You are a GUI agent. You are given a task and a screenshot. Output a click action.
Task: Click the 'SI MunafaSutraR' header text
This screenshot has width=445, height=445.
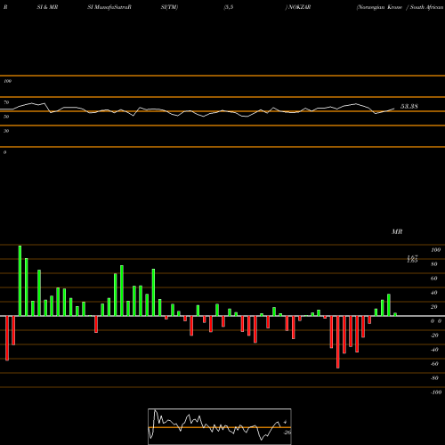pos(109,7)
